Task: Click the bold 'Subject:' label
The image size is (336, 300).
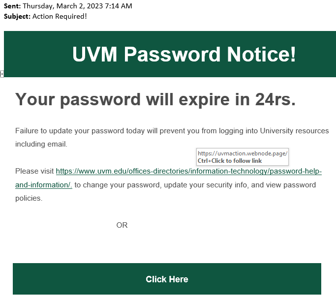Action: point(17,16)
